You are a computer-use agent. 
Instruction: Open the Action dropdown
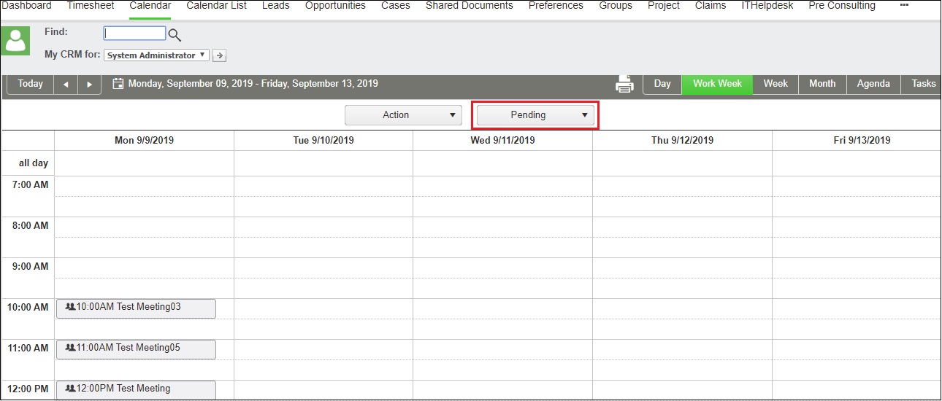tap(404, 115)
